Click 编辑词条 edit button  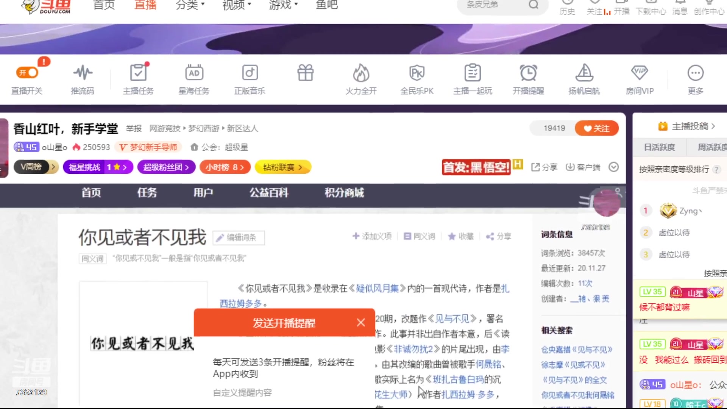[x=239, y=238]
